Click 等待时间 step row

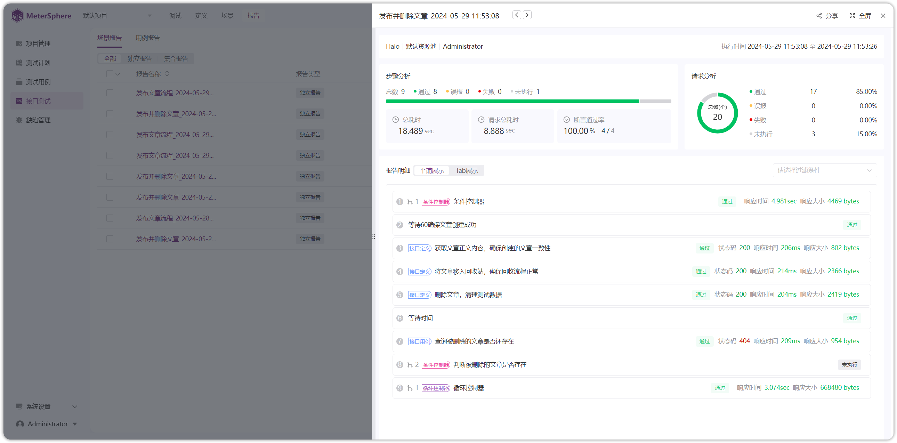click(x=631, y=318)
